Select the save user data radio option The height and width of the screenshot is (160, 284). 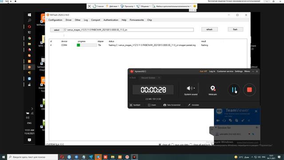click(173, 144)
